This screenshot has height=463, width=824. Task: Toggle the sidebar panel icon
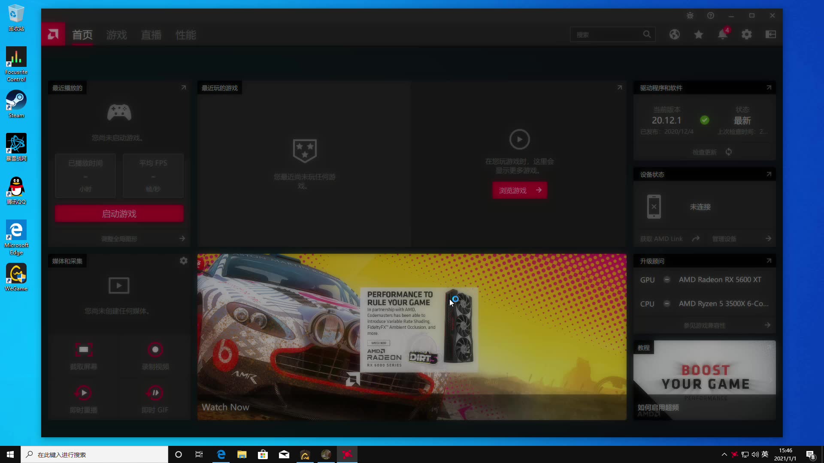(x=771, y=34)
